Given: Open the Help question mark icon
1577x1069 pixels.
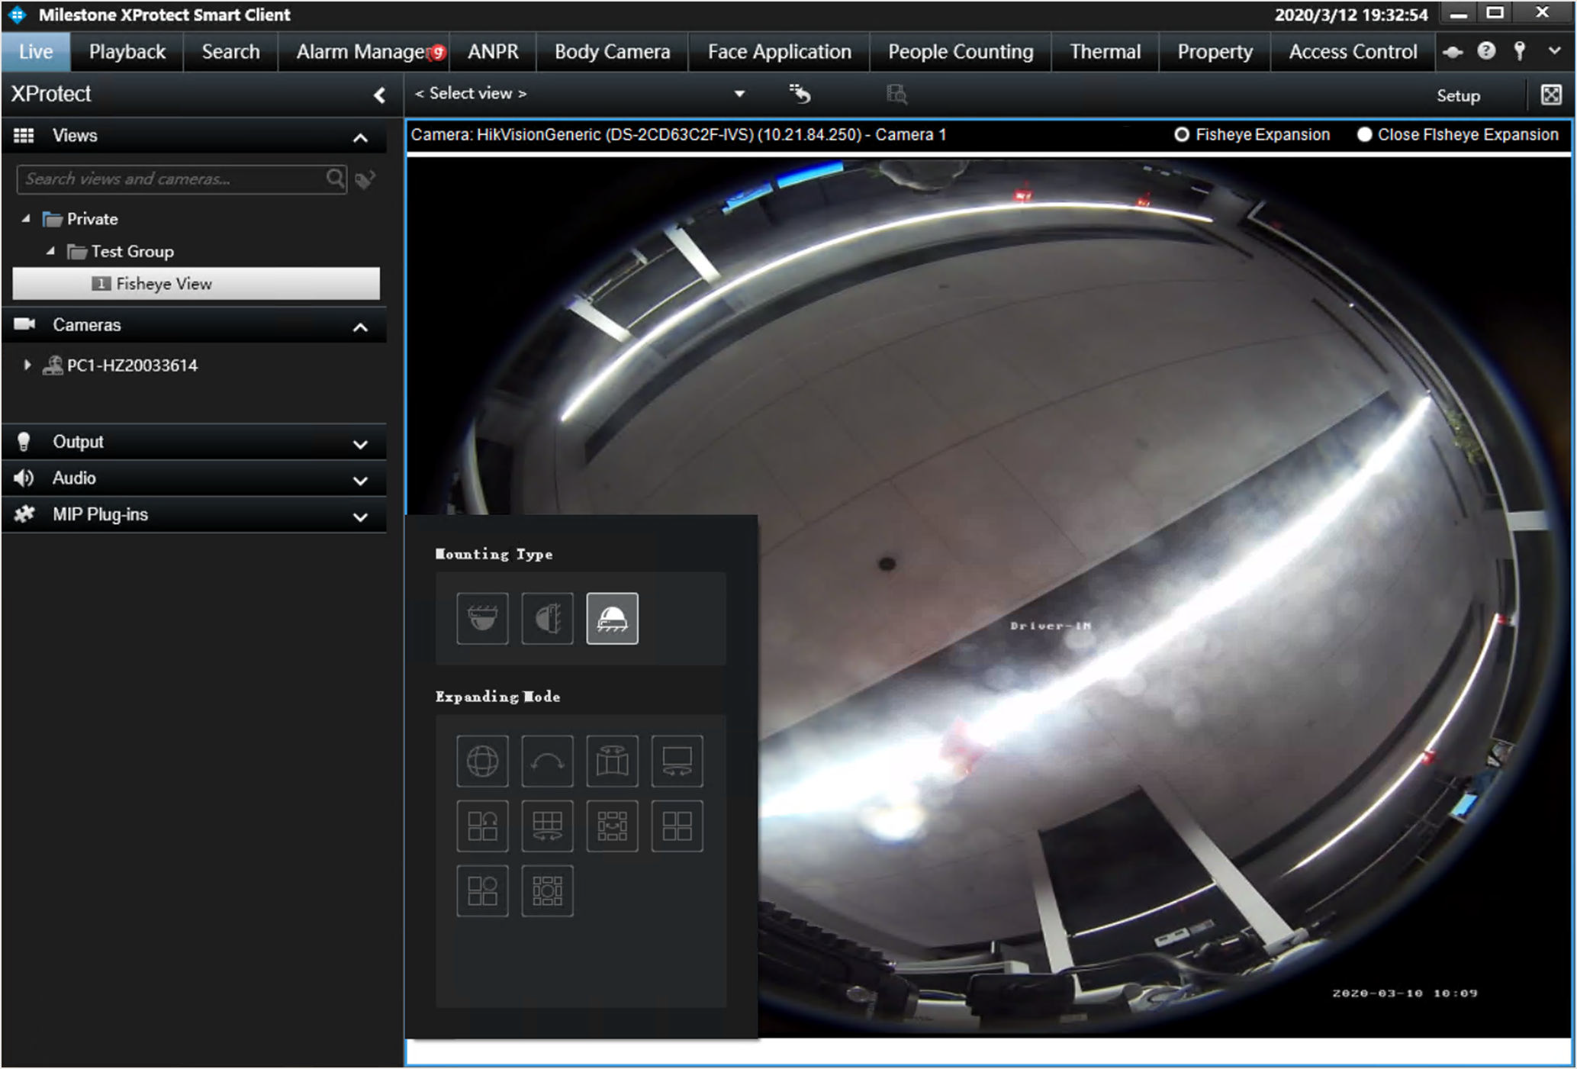Looking at the screenshot, I should click(1486, 51).
